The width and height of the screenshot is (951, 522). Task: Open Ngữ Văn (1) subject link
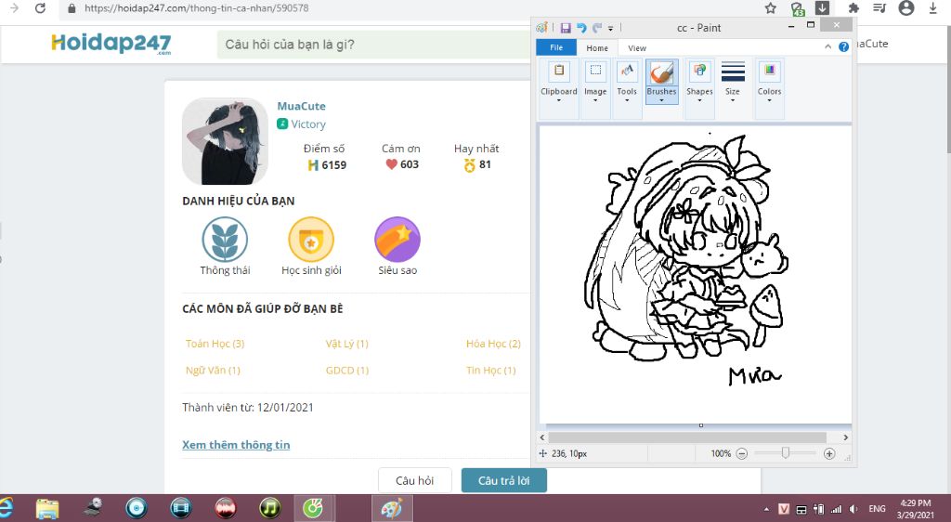coord(213,371)
